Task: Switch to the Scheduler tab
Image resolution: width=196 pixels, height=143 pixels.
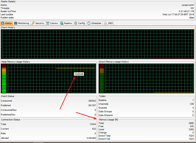Action: click(94, 23)
